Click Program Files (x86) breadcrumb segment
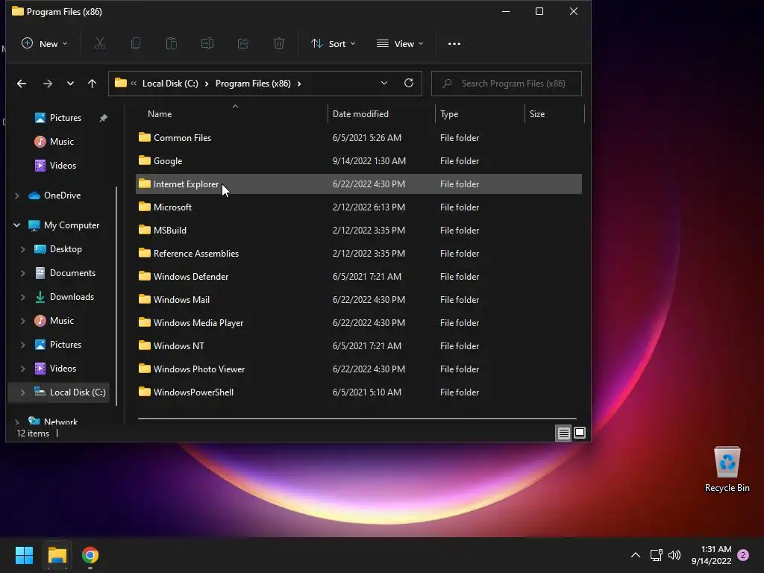Image resolution: width=764 pixels, height=573 pixels. click(x=253, y=84)
